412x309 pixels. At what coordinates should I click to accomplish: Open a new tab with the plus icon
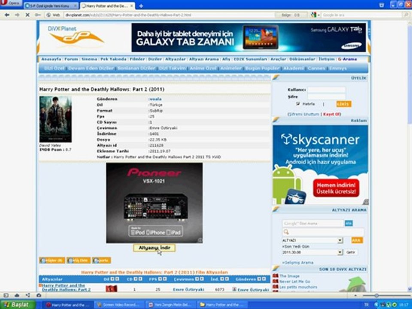141,6
